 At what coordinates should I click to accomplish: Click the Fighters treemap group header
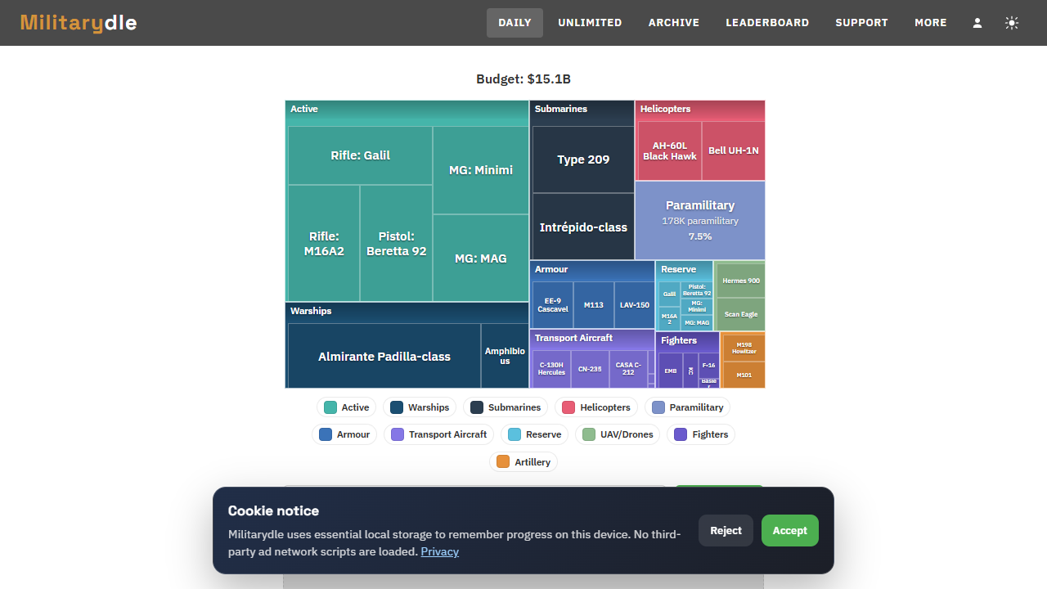[688, 340]
